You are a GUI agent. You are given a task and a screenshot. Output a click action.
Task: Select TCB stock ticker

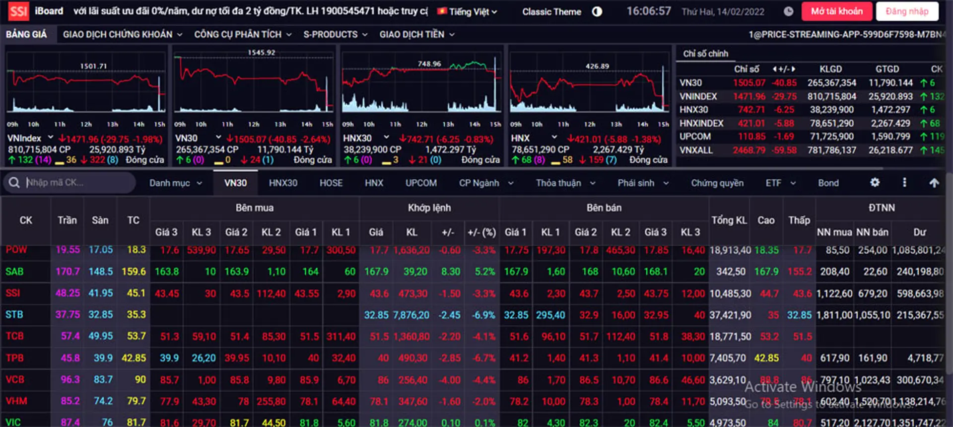[x=14, y=336]
